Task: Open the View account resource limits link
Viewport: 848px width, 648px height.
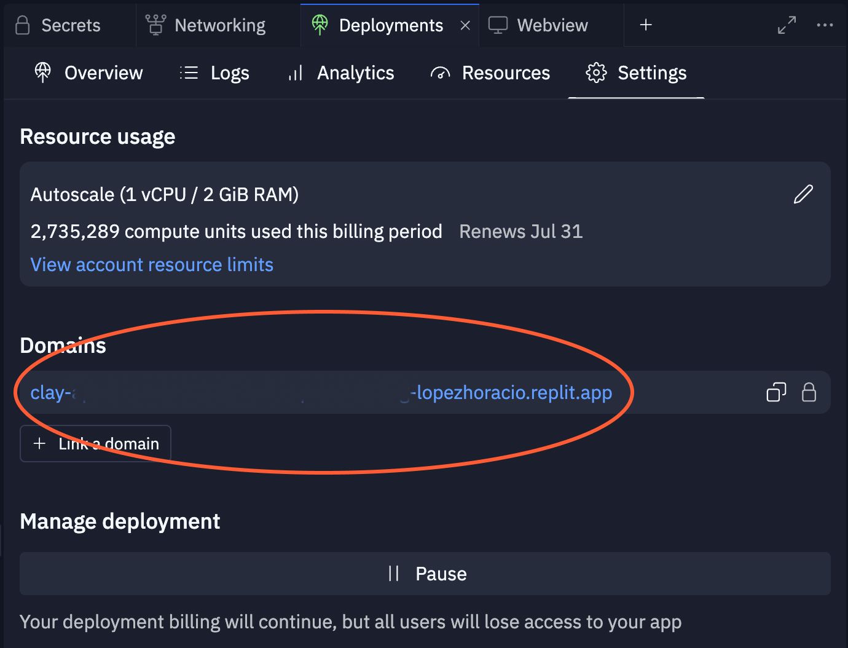Action: point(151,264)
